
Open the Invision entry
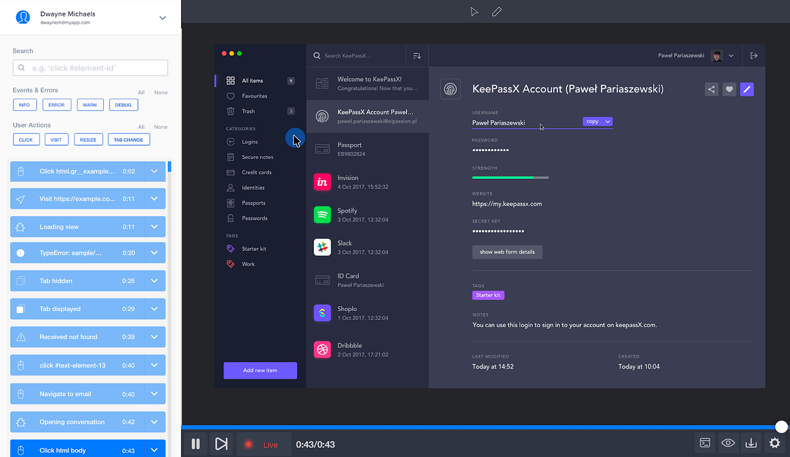(367, 182)
